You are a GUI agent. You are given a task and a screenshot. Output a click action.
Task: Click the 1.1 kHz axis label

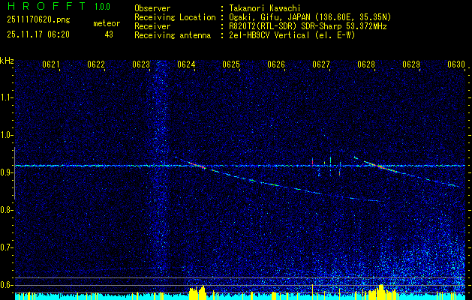tap(5, 97)
